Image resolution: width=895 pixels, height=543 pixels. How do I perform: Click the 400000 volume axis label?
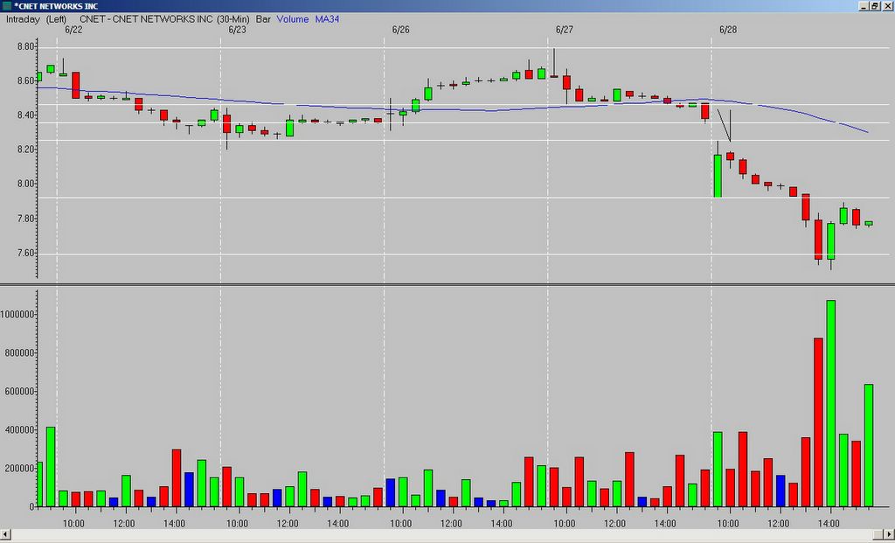pyautogui.click(x=20, y=430)
